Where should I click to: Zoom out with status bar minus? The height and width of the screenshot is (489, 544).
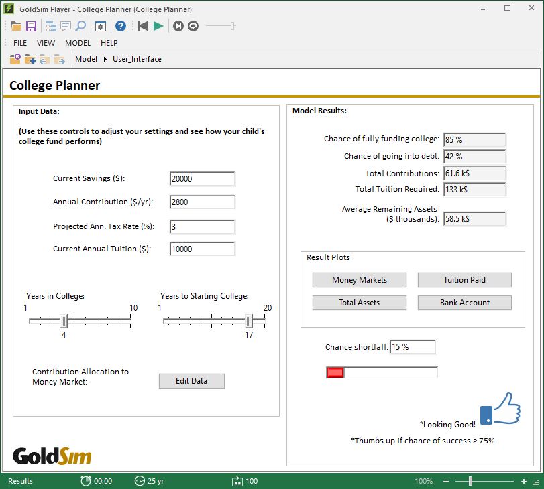pos(446,482)
